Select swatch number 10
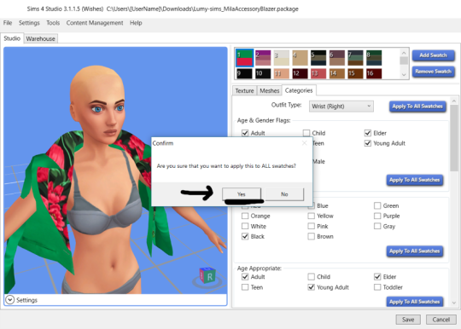Screen dimensions: 461x329 (x=263, y=73)
